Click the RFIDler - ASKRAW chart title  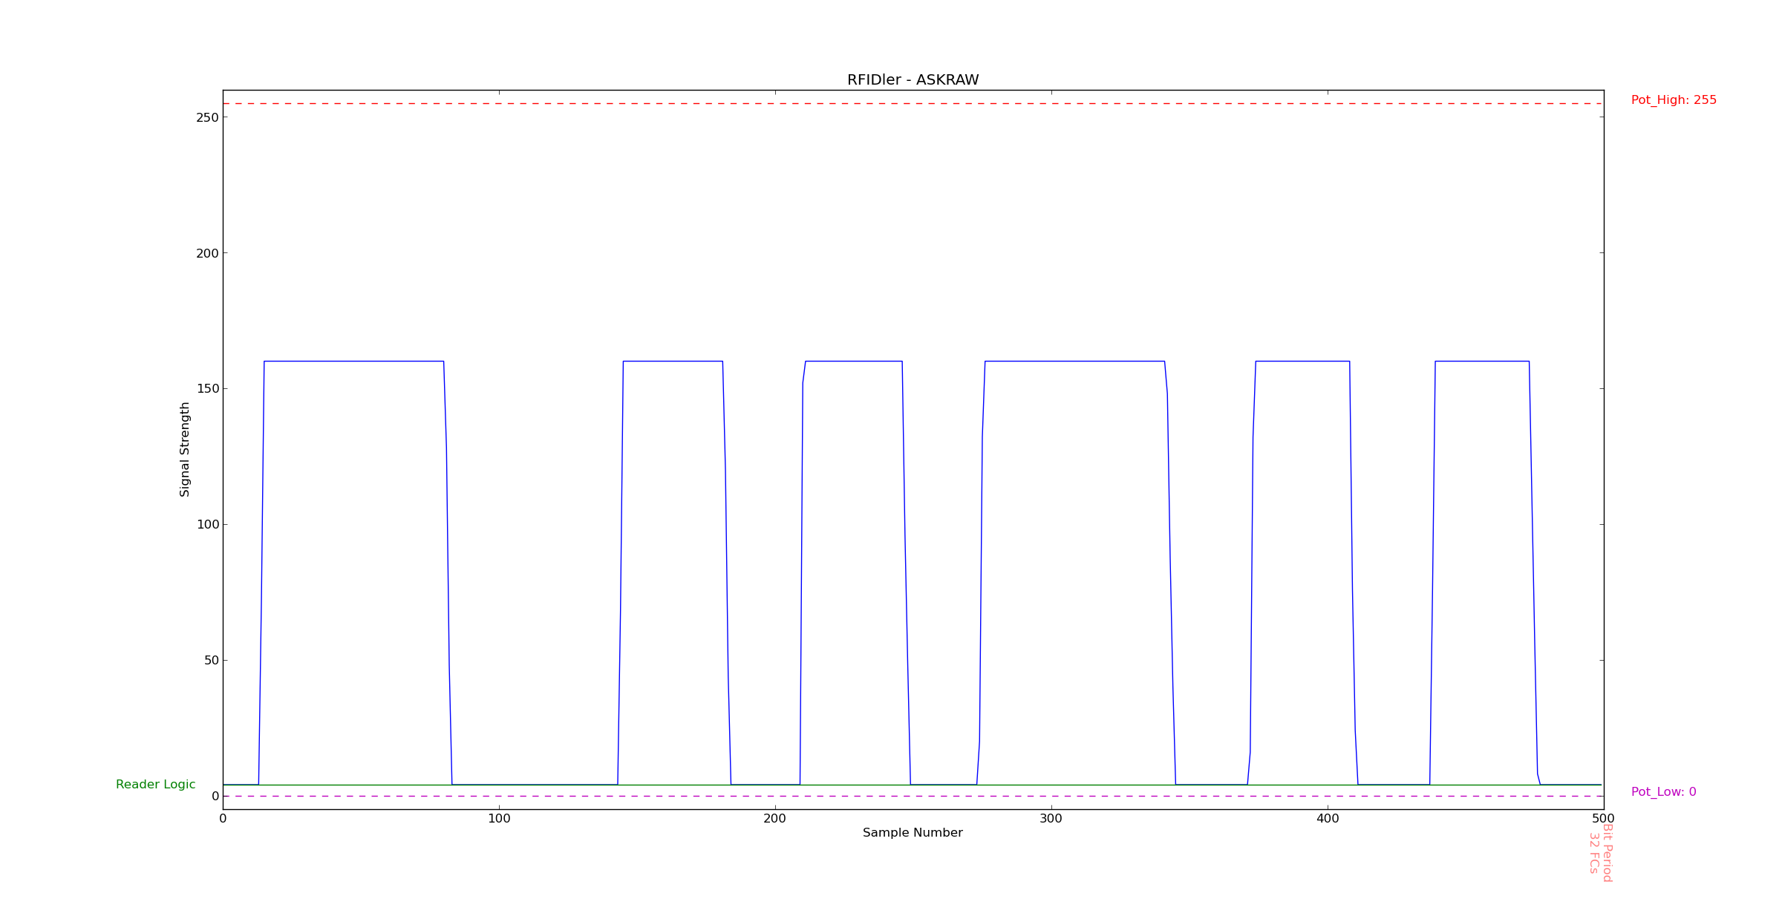[x=913, y=80]
